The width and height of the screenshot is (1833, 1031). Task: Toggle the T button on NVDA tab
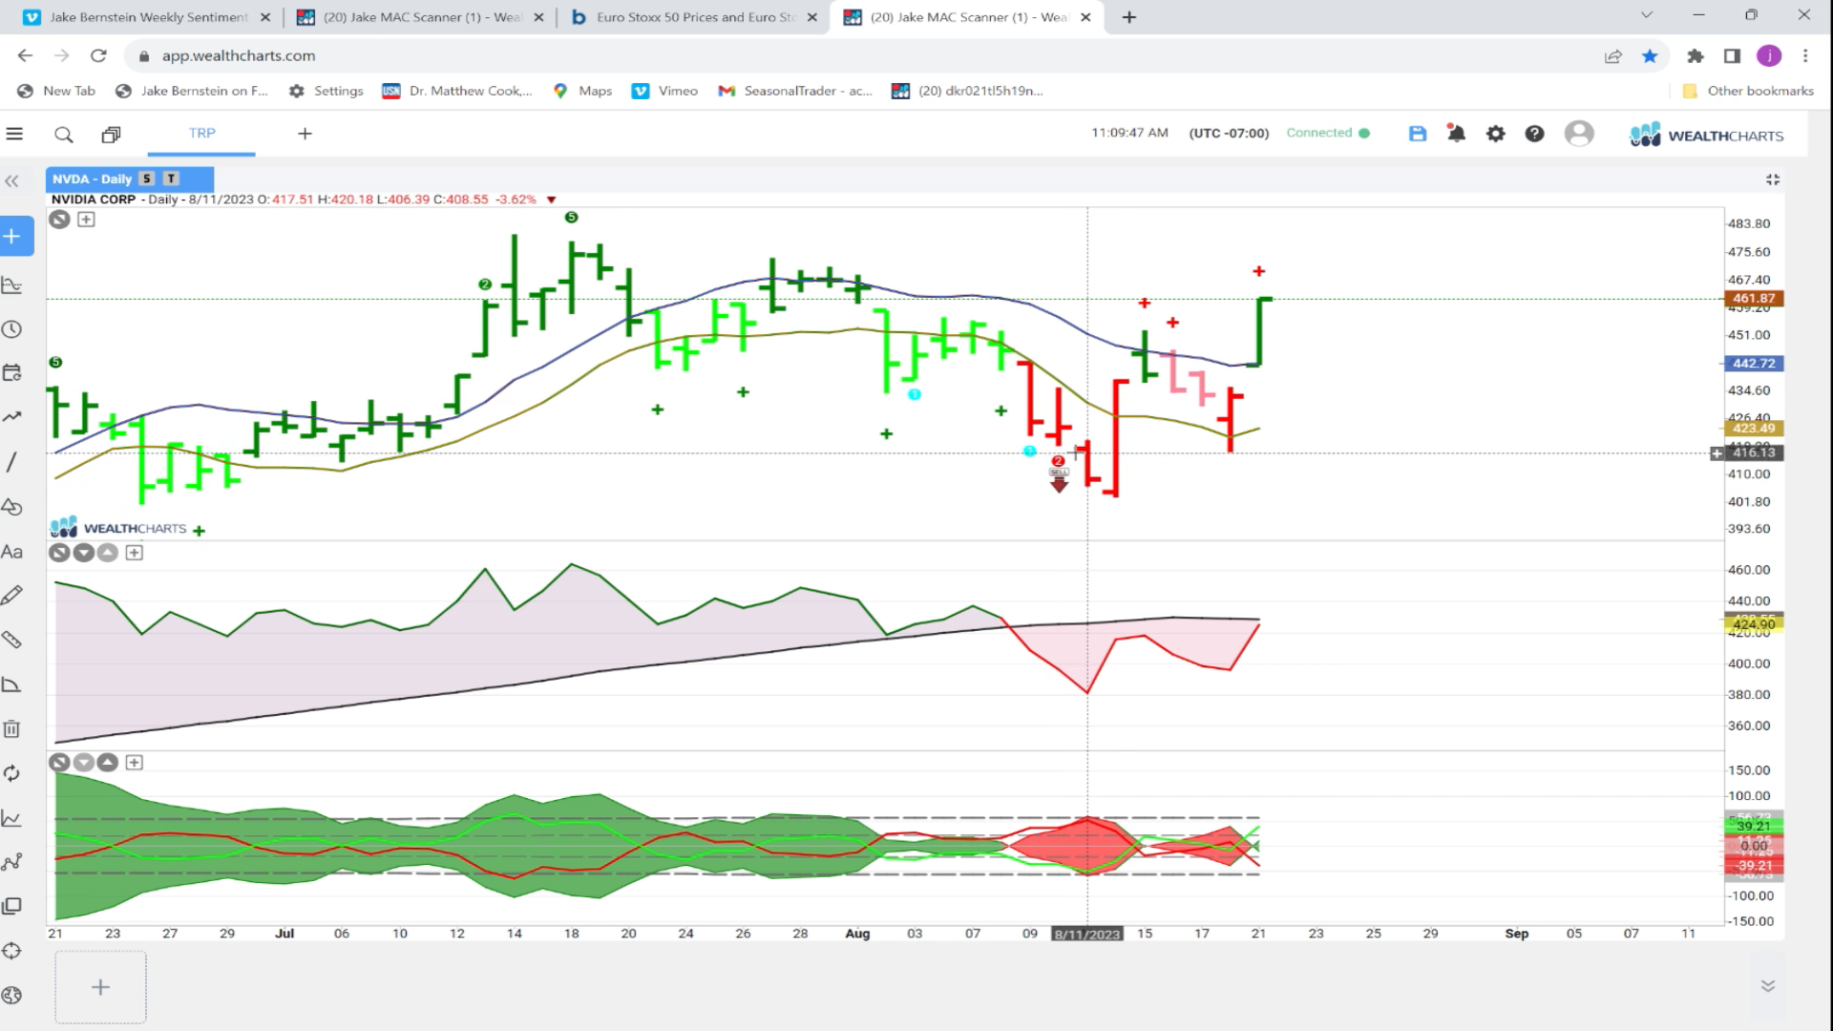pos(171,179)
